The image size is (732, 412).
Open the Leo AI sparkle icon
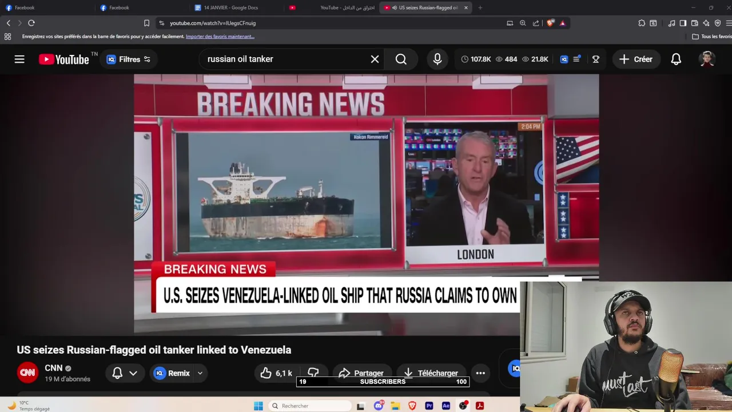coord(706,23)
